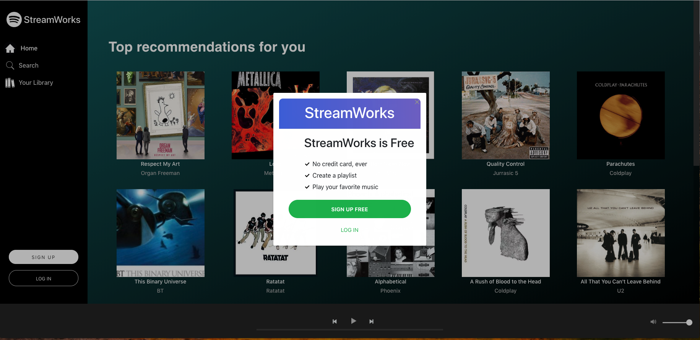Open the Parachutes album cover

[621, 115]
